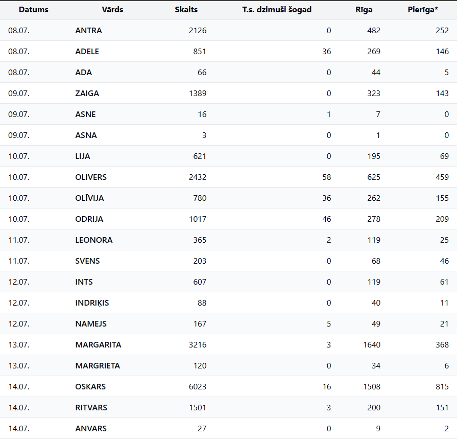Select the name ANTRA

(89, 30)
